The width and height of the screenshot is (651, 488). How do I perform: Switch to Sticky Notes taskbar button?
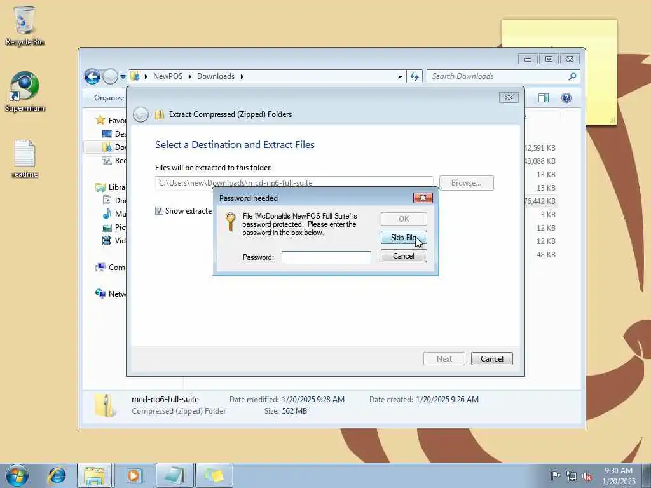tap(214, 475)
